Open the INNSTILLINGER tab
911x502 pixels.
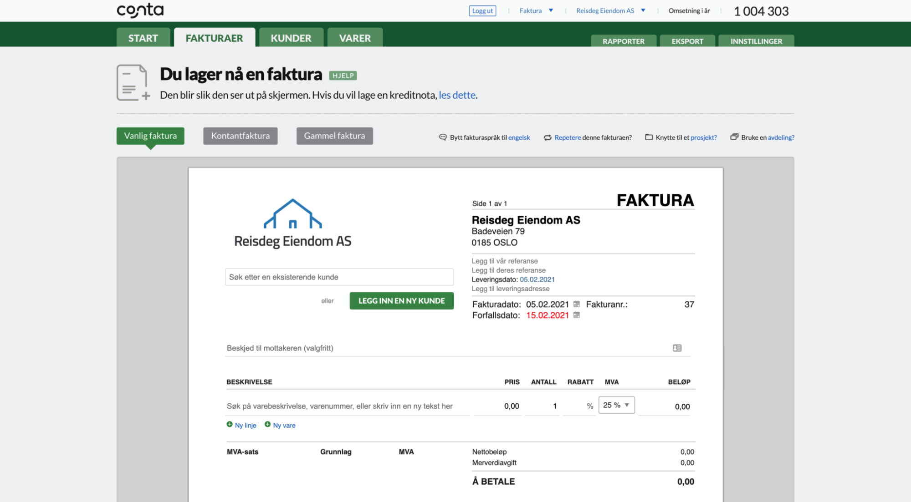tap(756, 41)
